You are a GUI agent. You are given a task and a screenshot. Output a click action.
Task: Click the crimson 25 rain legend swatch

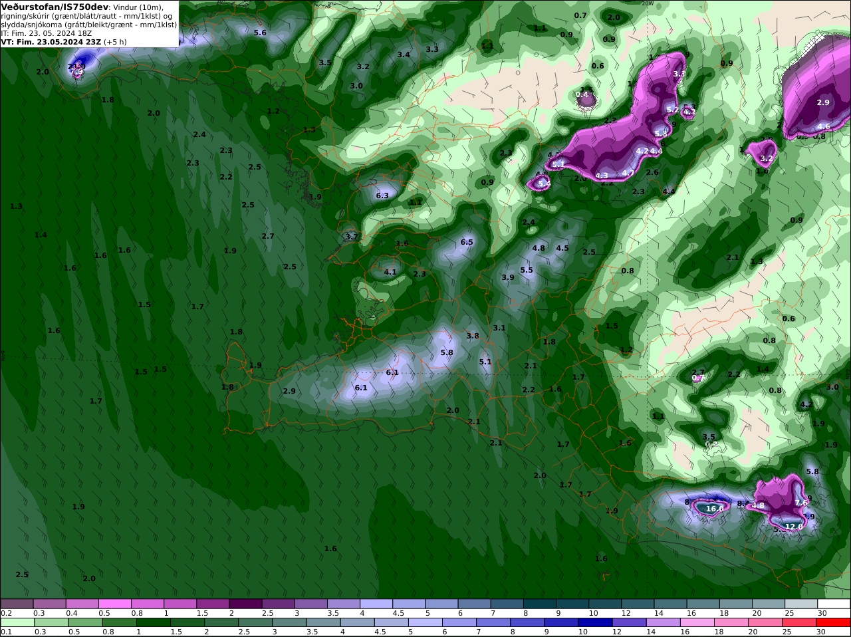coord(800,622)
